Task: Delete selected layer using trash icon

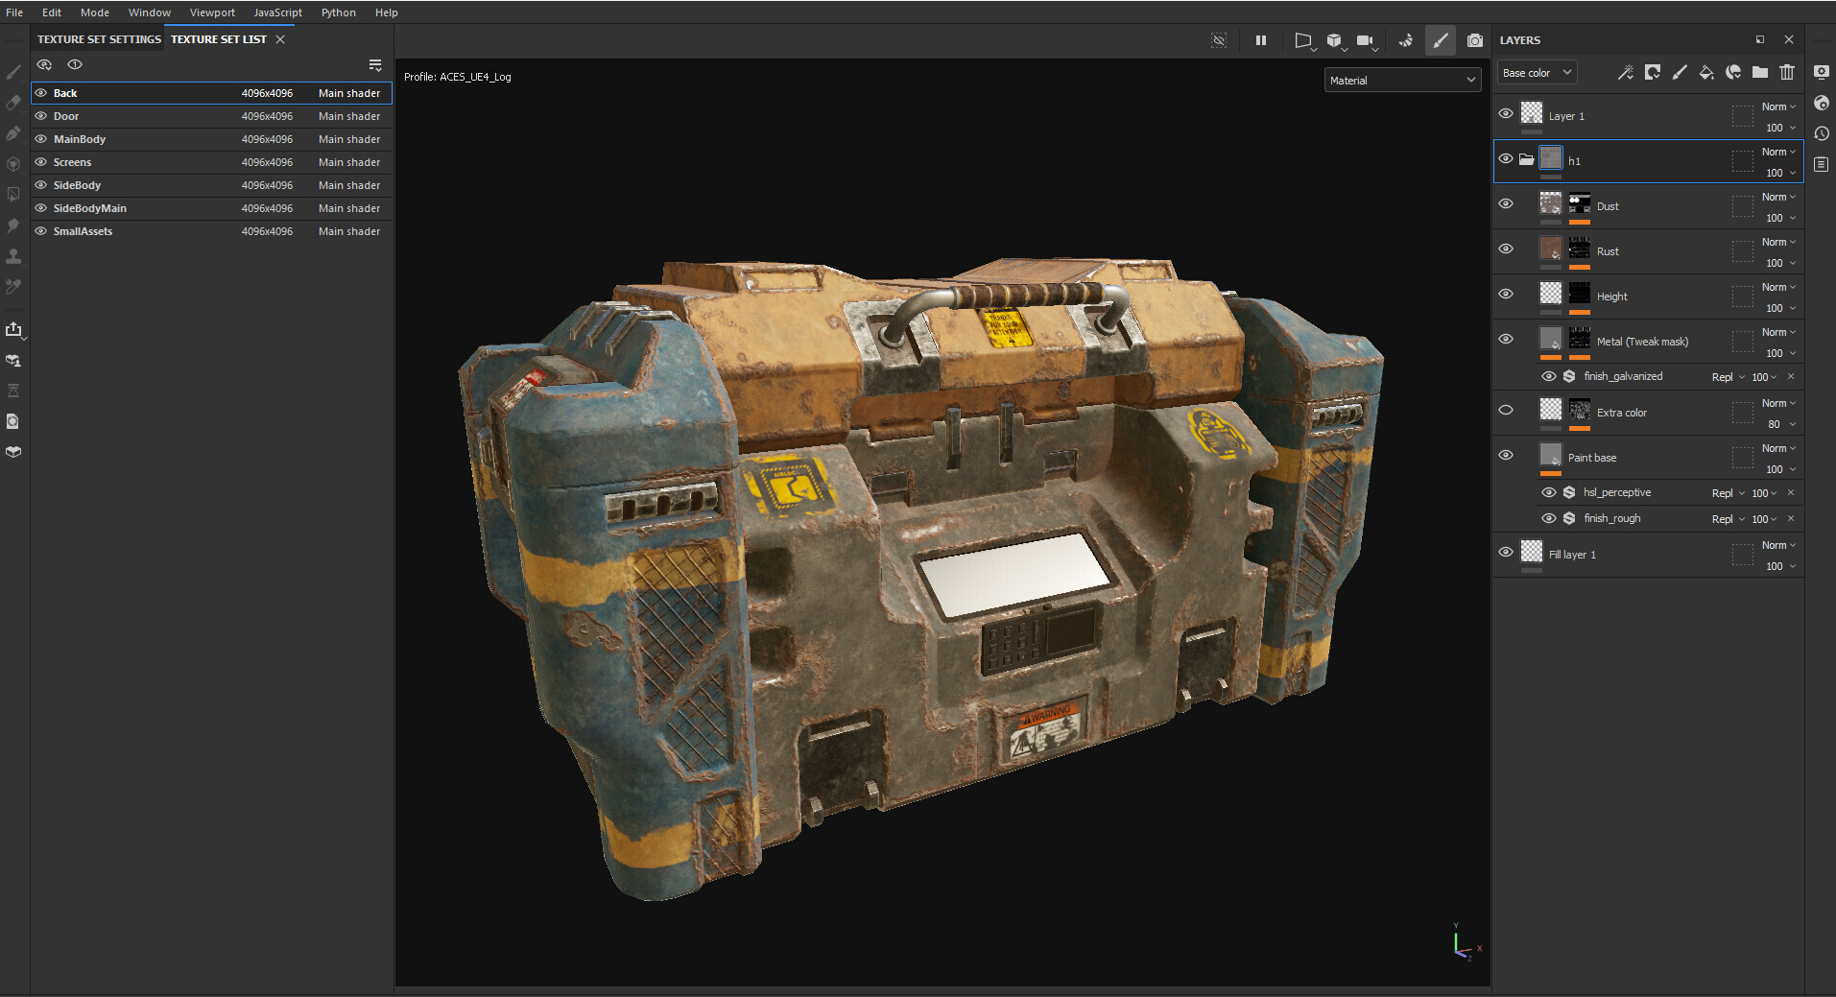Action: pos(1786,72)
